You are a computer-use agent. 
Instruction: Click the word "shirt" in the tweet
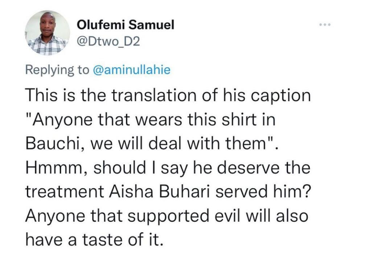pos(239,120)
